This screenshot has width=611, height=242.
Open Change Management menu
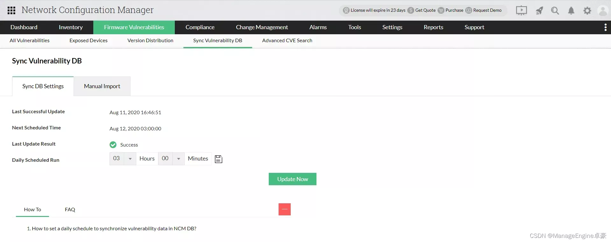click(262, 27)
